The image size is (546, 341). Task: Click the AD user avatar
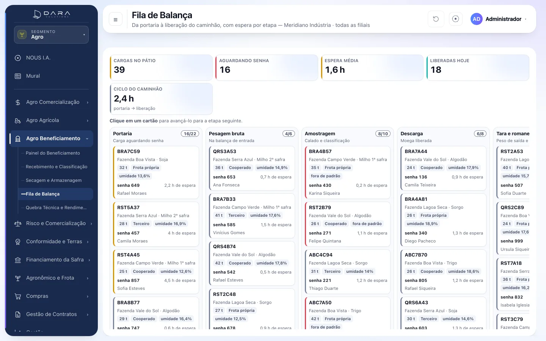point(477,19)
